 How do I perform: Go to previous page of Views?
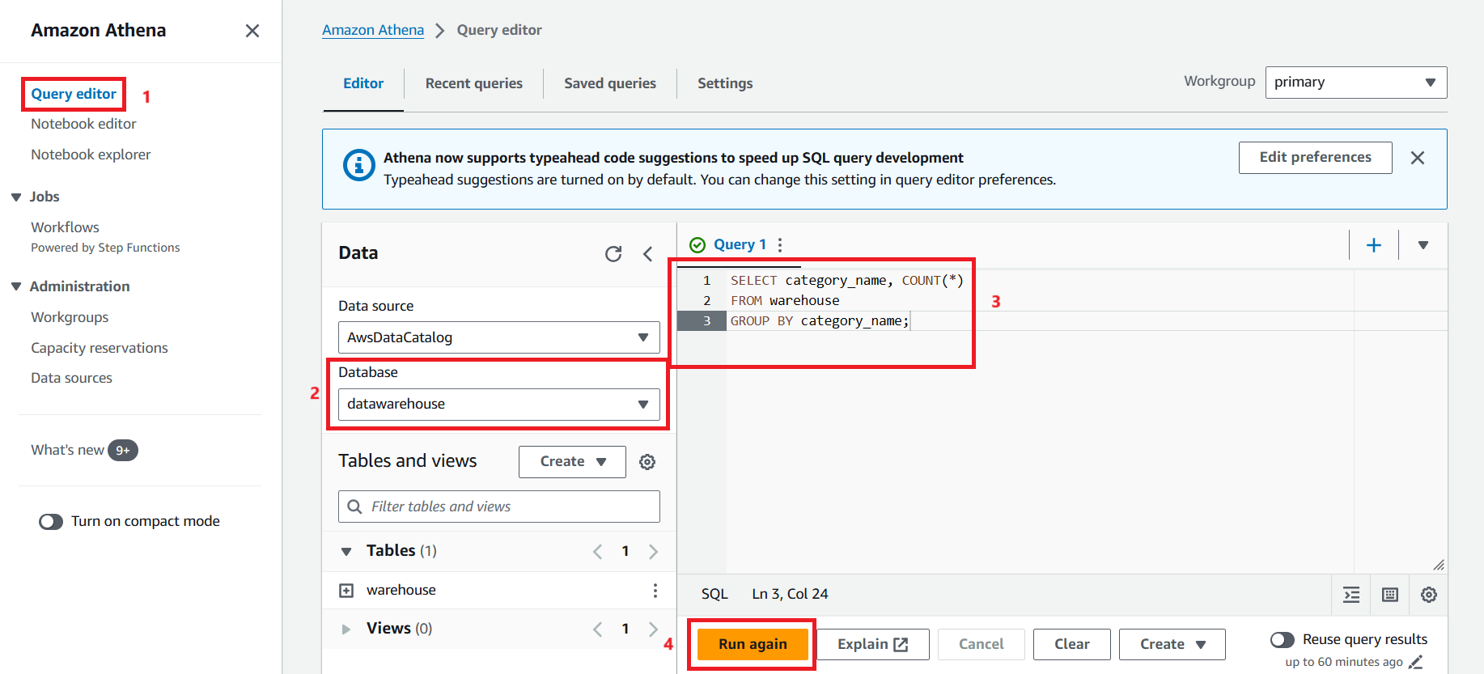tap(598, 629)
